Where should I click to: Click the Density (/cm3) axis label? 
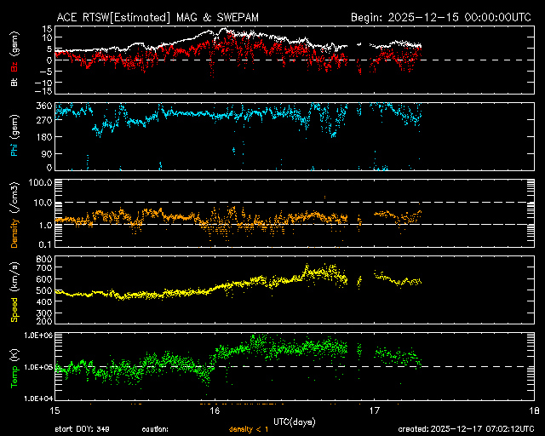coord(14,216)
